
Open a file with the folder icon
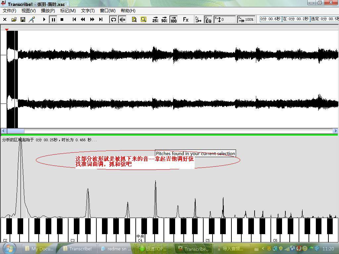tap(14, 20)
